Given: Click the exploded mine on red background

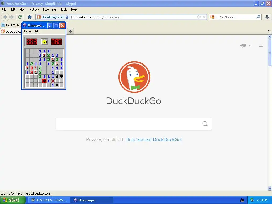Looking at the screenshot, I should click(44, 81).
